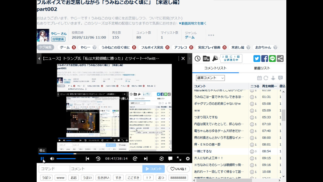Open comment date calendar icon

click(259, 78)
